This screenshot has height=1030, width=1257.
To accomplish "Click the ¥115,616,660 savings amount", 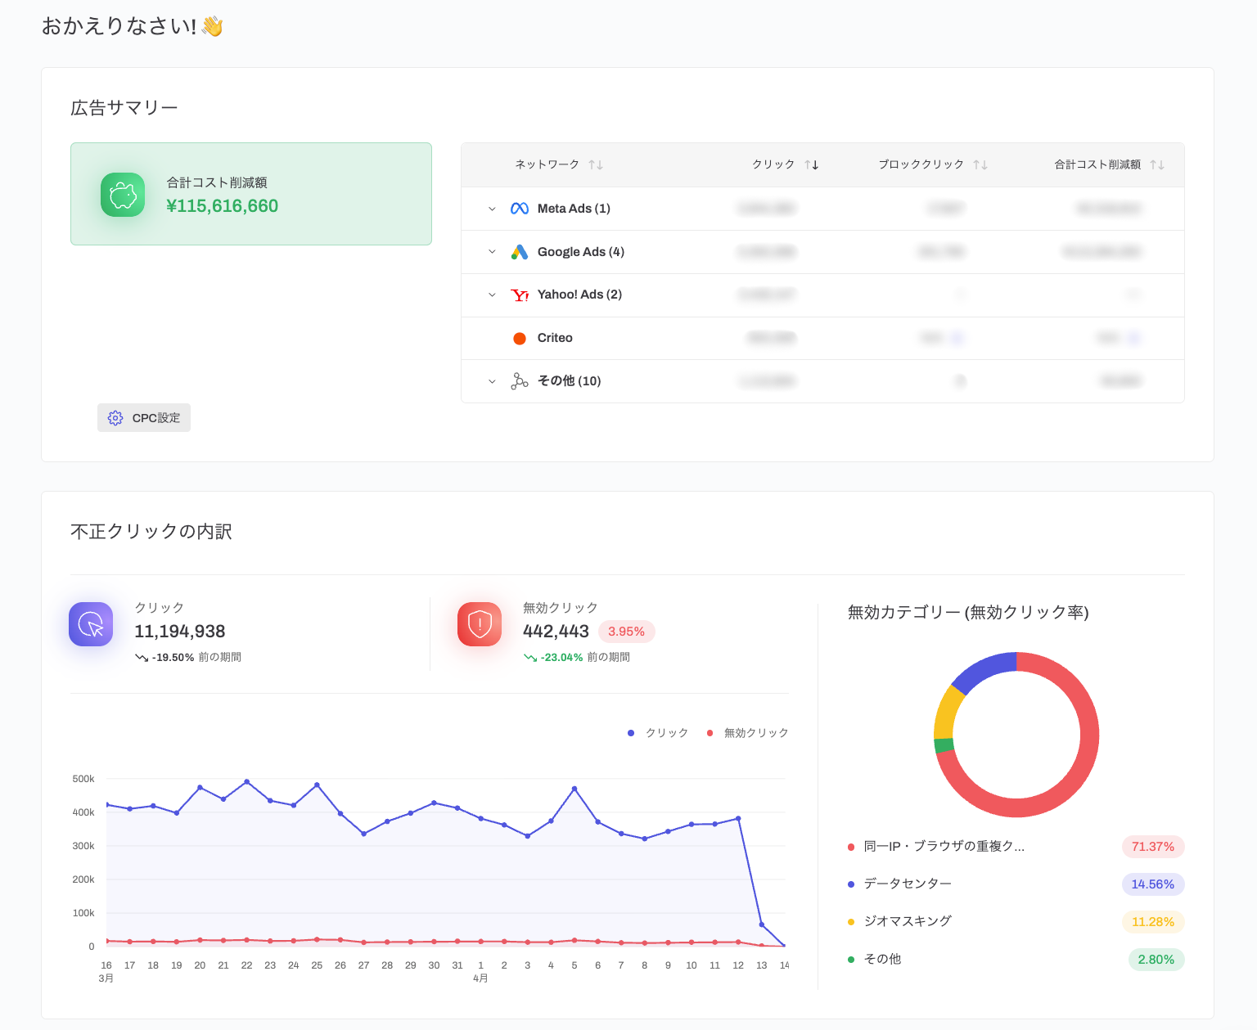I will tap(222, 206).
